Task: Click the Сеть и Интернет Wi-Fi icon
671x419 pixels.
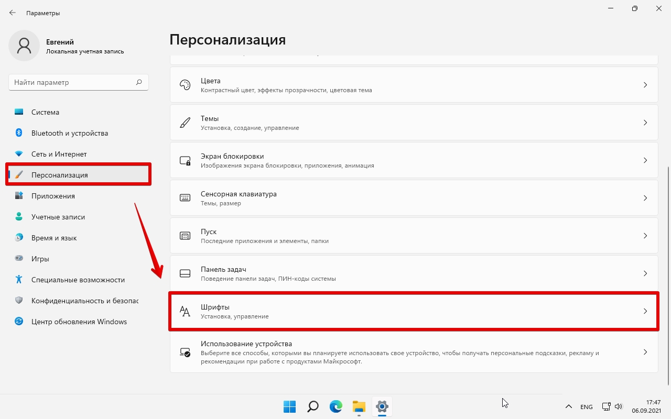Action: click(19, 154)
